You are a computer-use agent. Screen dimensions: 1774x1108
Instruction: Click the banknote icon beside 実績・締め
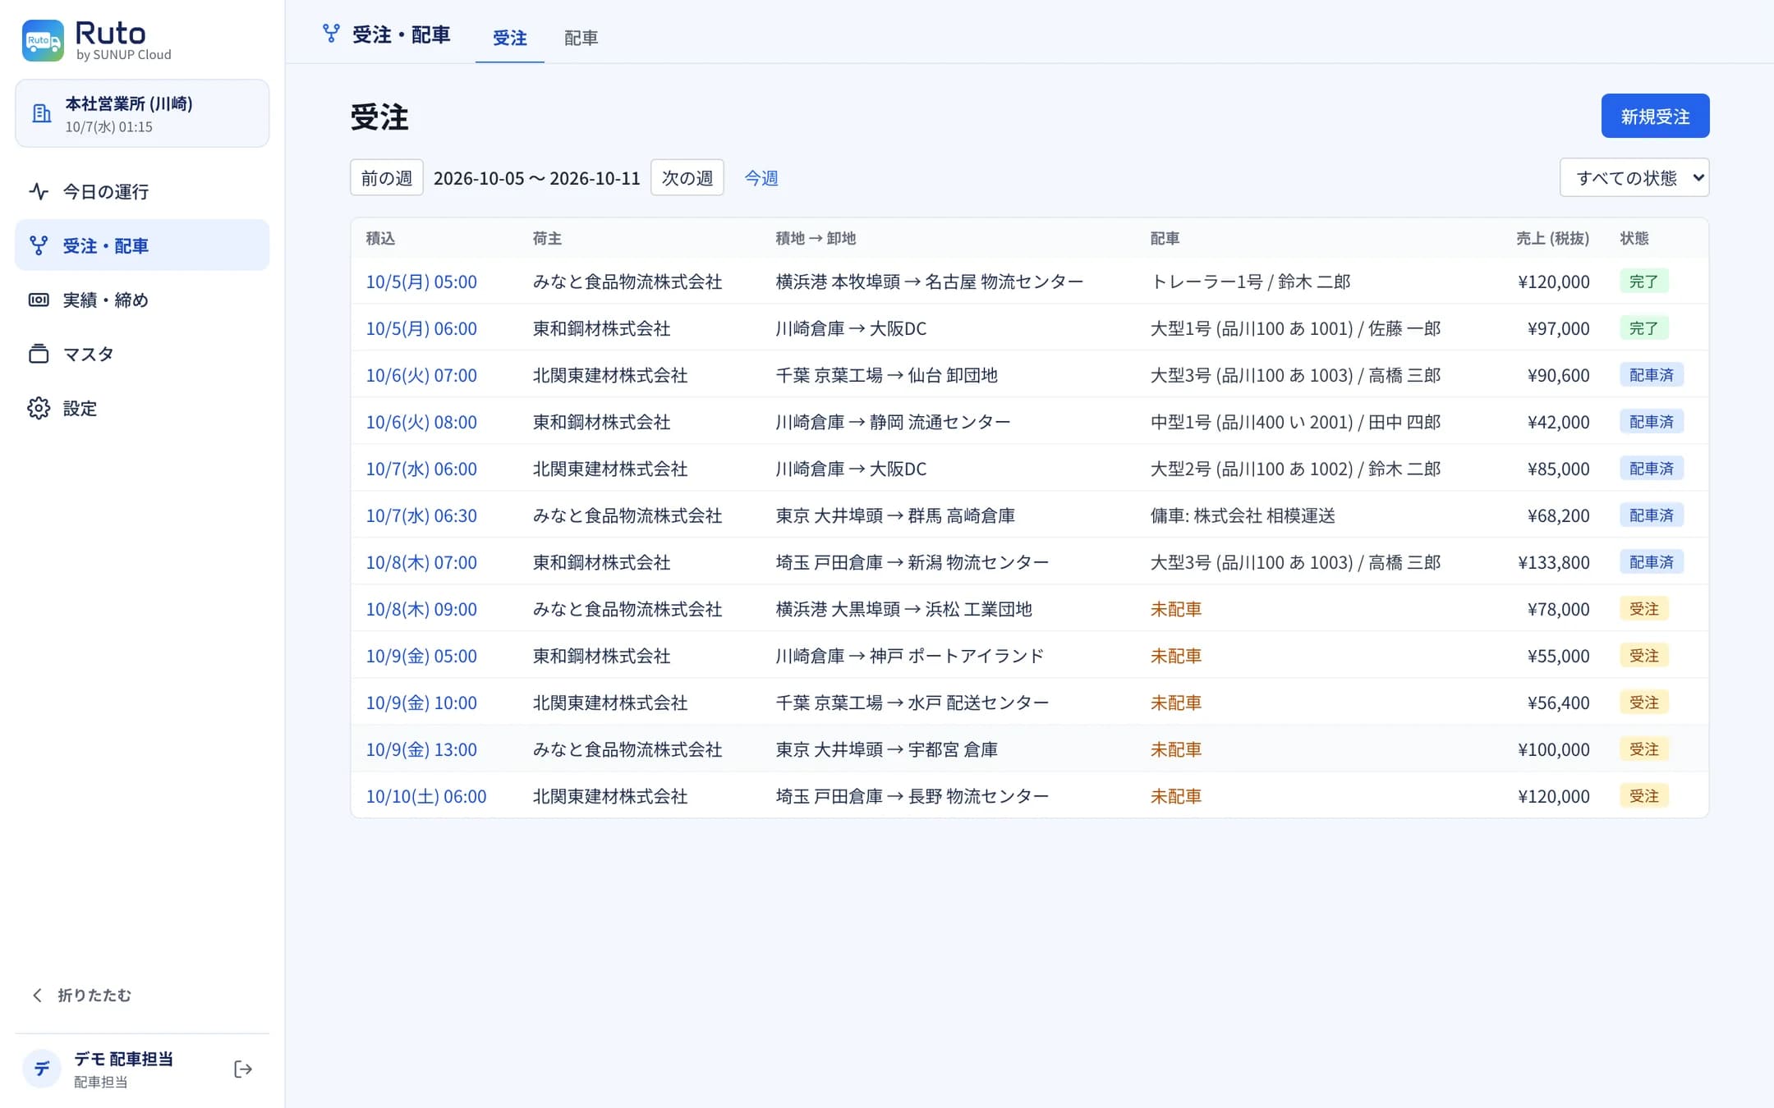tap(39, 300)
